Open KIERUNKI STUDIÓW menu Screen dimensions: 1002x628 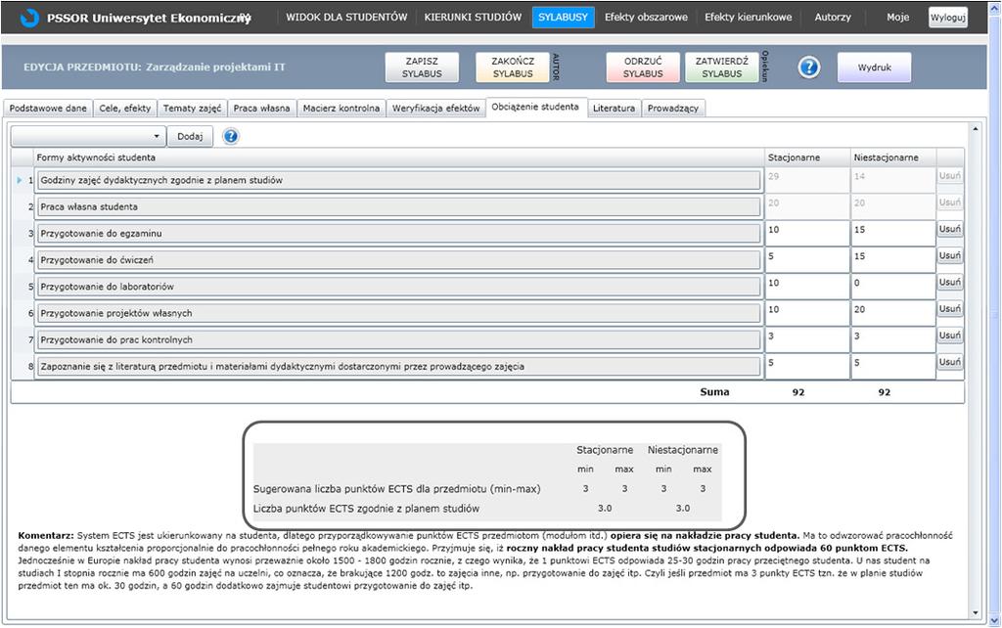[x=473, y=18]
